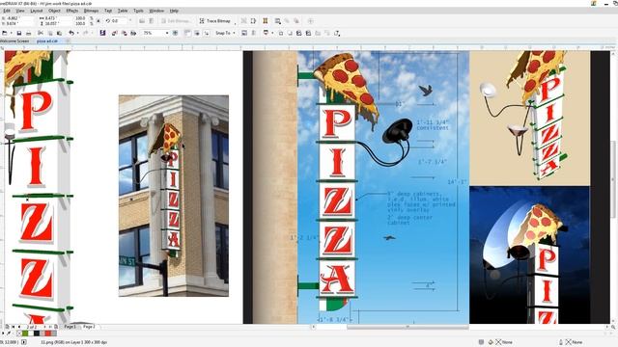The width and height of the screenshot is (618, 347).
Task: Open the Text menu
Action: 108,11
